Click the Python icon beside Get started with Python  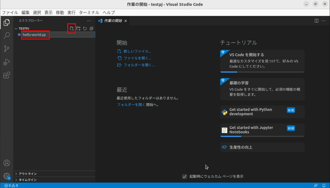(224, 112)
